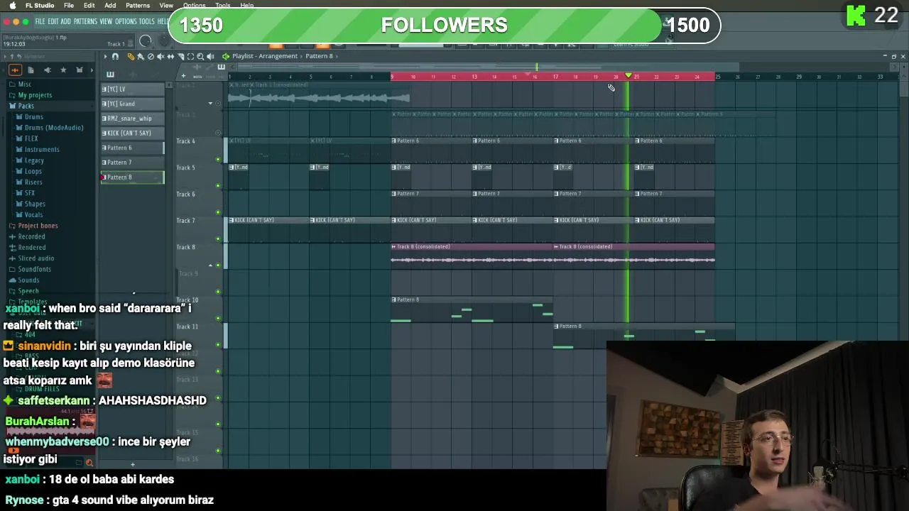Toggle the magnet snap icon in playlist toolbar
Screen dimensions: 909x511
[x=115, y=56]
